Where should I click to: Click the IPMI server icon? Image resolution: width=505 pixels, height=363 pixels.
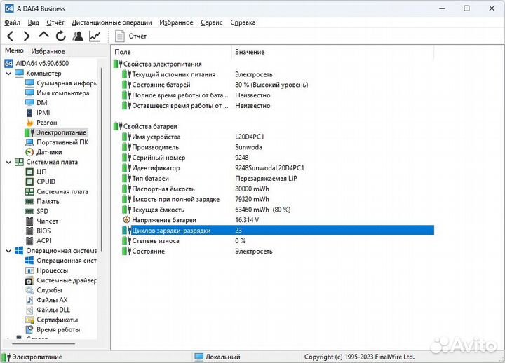pyautogui.click(x=29, y=113)
